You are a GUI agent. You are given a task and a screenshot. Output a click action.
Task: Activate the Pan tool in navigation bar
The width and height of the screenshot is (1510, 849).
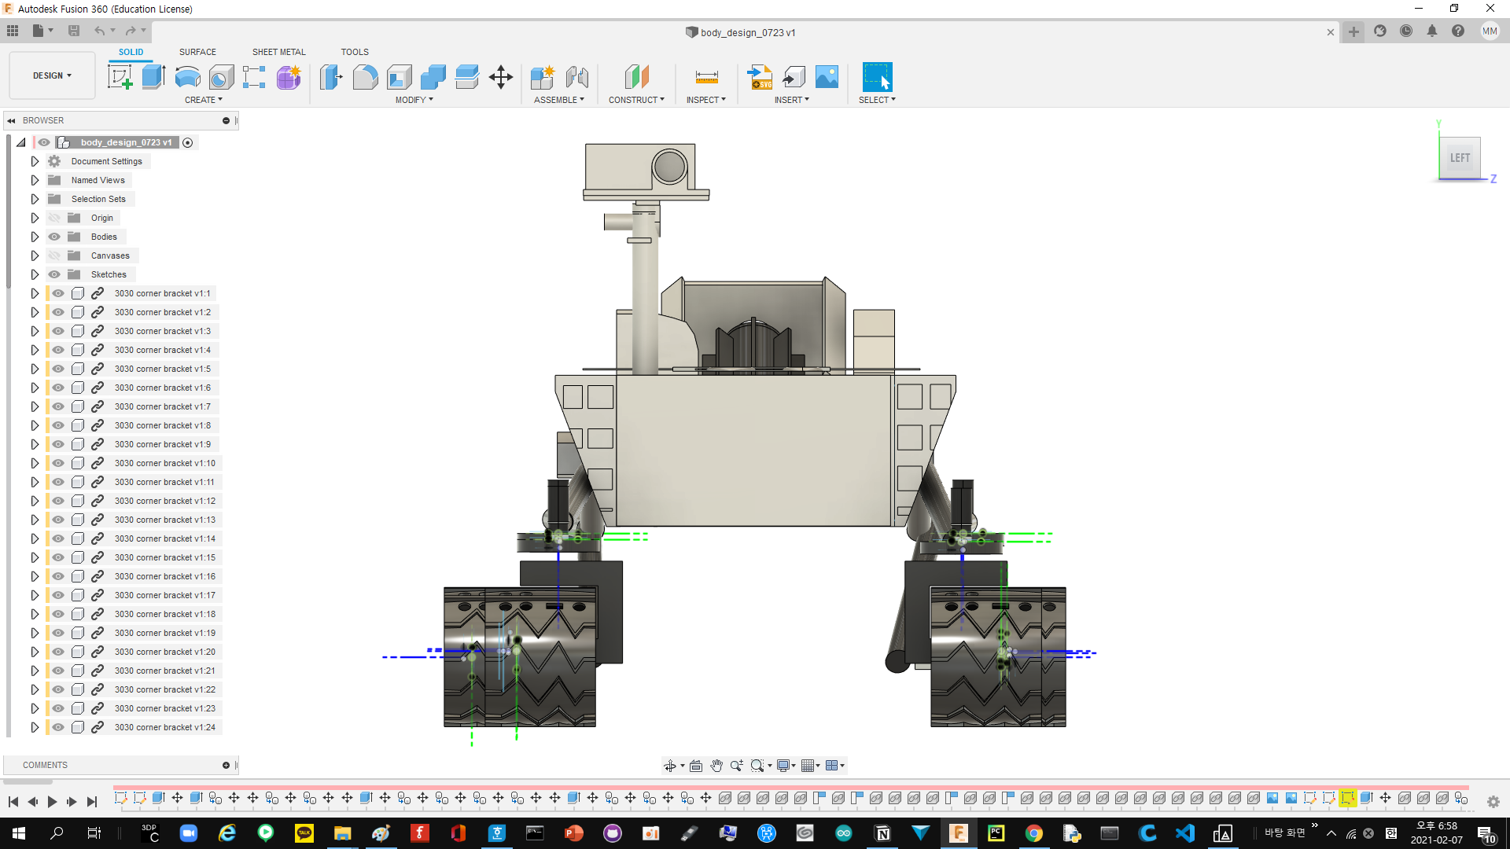click(716, 765)
